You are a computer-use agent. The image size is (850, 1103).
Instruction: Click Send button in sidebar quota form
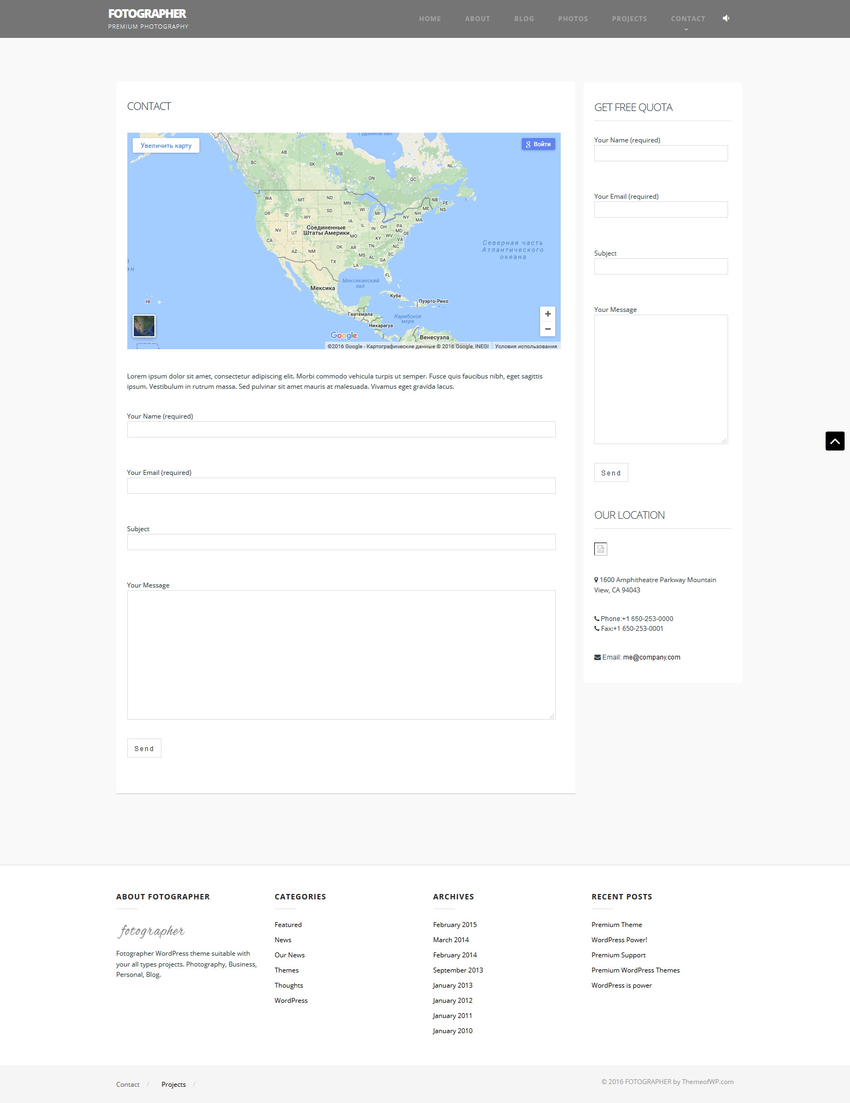pyautogui.click(x=611, y=473)
